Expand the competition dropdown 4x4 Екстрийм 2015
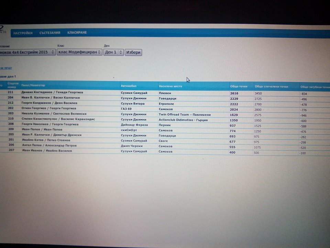Image resolution: width=330 pixels, height=248 pixels. pos(27,52)
